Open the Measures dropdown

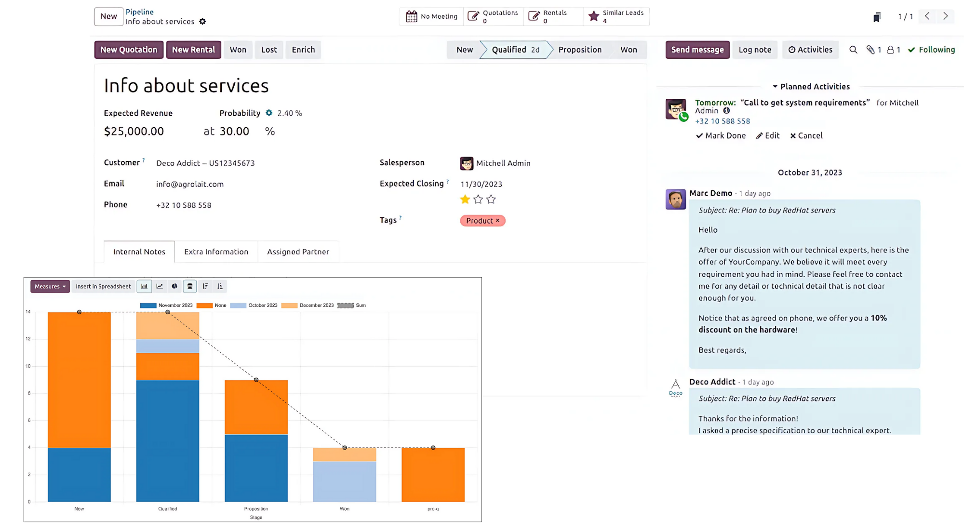click(x=50, y=286)
